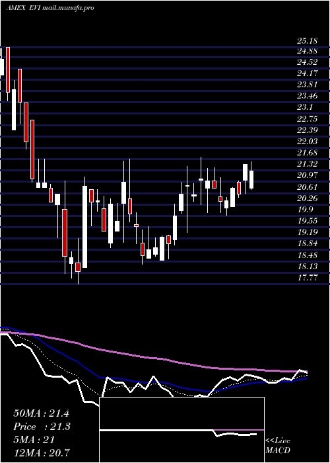Click the 22.03 price axis label
This screenshot has height=463, width=330.
[307, 142]
